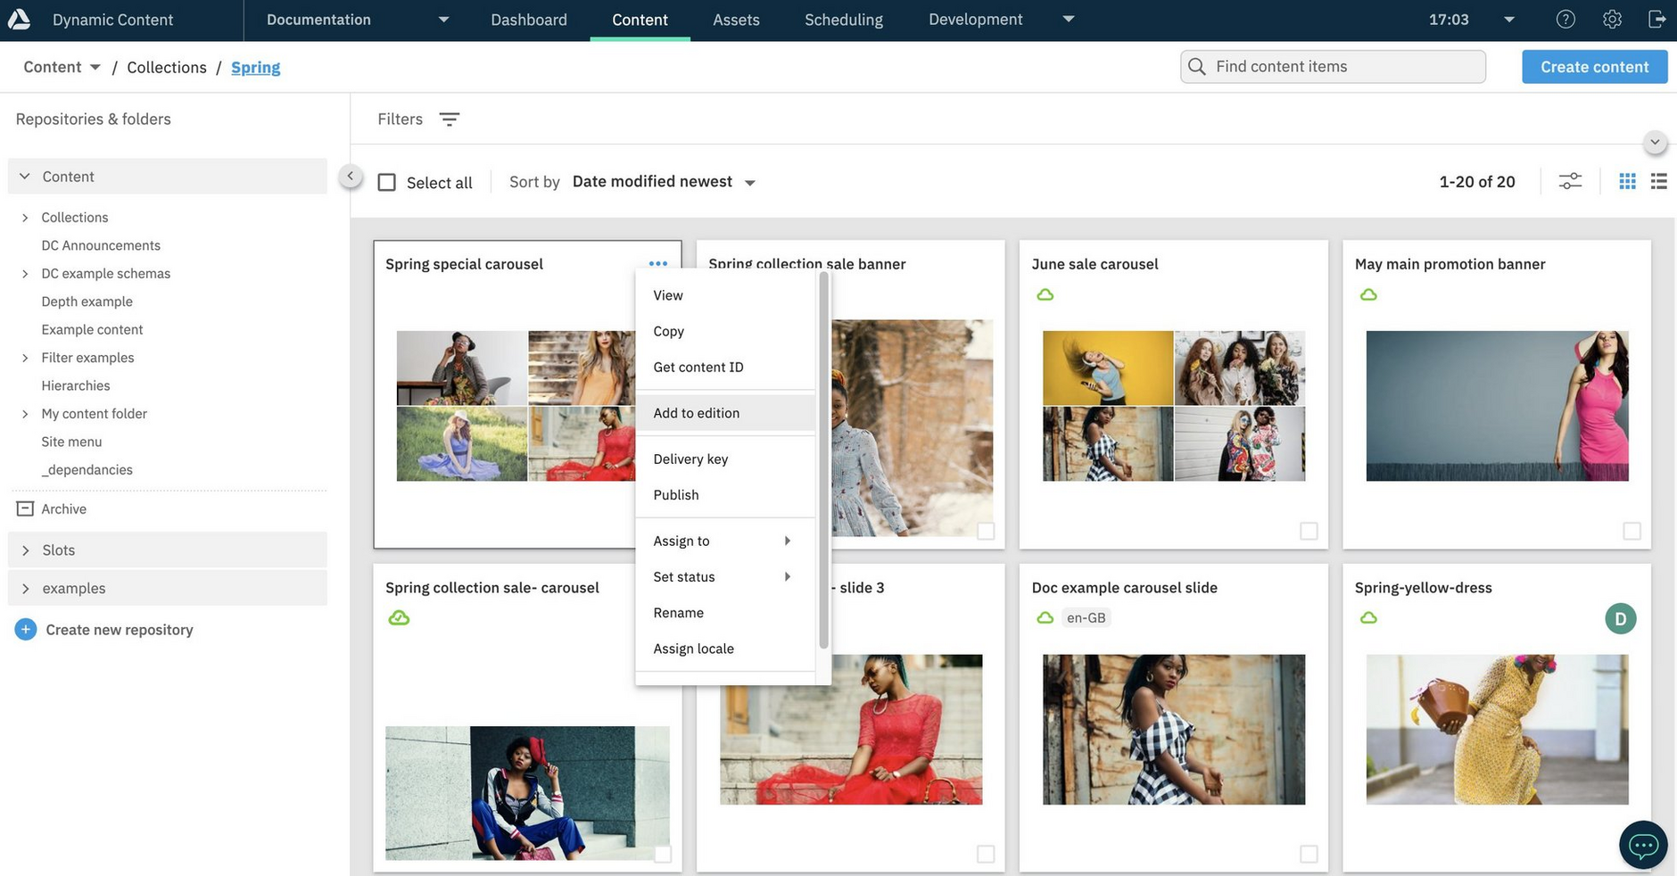Switch to list view

pyautogui.click(x=1658, y=182)
